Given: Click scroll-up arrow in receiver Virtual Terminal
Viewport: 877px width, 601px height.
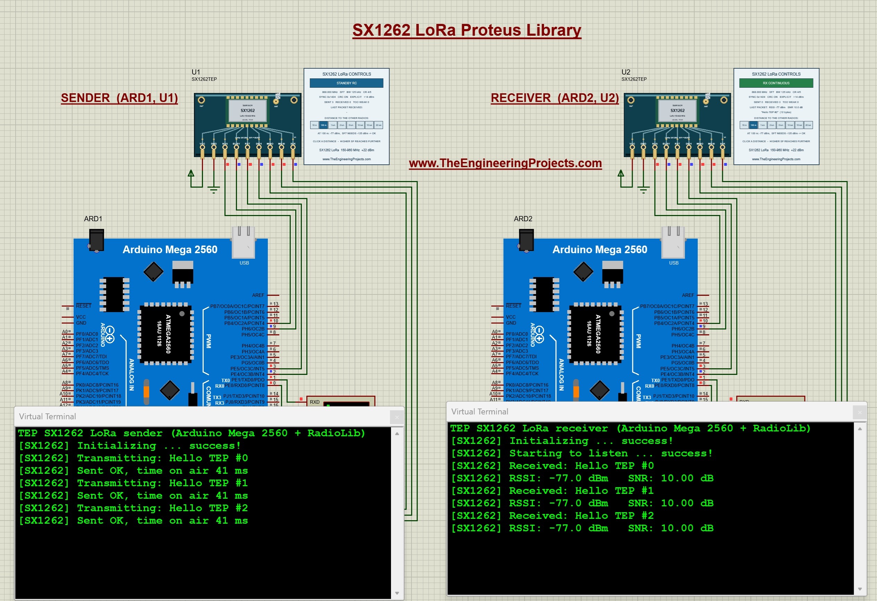Looking at the screenshot, I should [x=860, y=429].
